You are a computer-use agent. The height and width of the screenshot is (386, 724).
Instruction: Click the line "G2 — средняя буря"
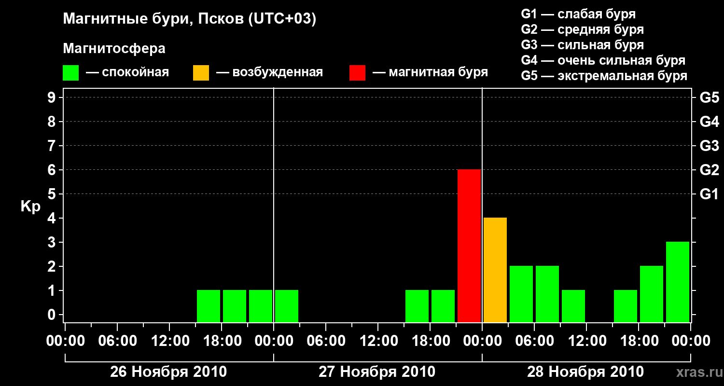point(582,29)
